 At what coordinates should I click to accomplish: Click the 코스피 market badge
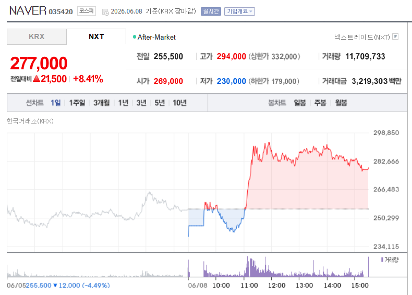click(86, 11)
